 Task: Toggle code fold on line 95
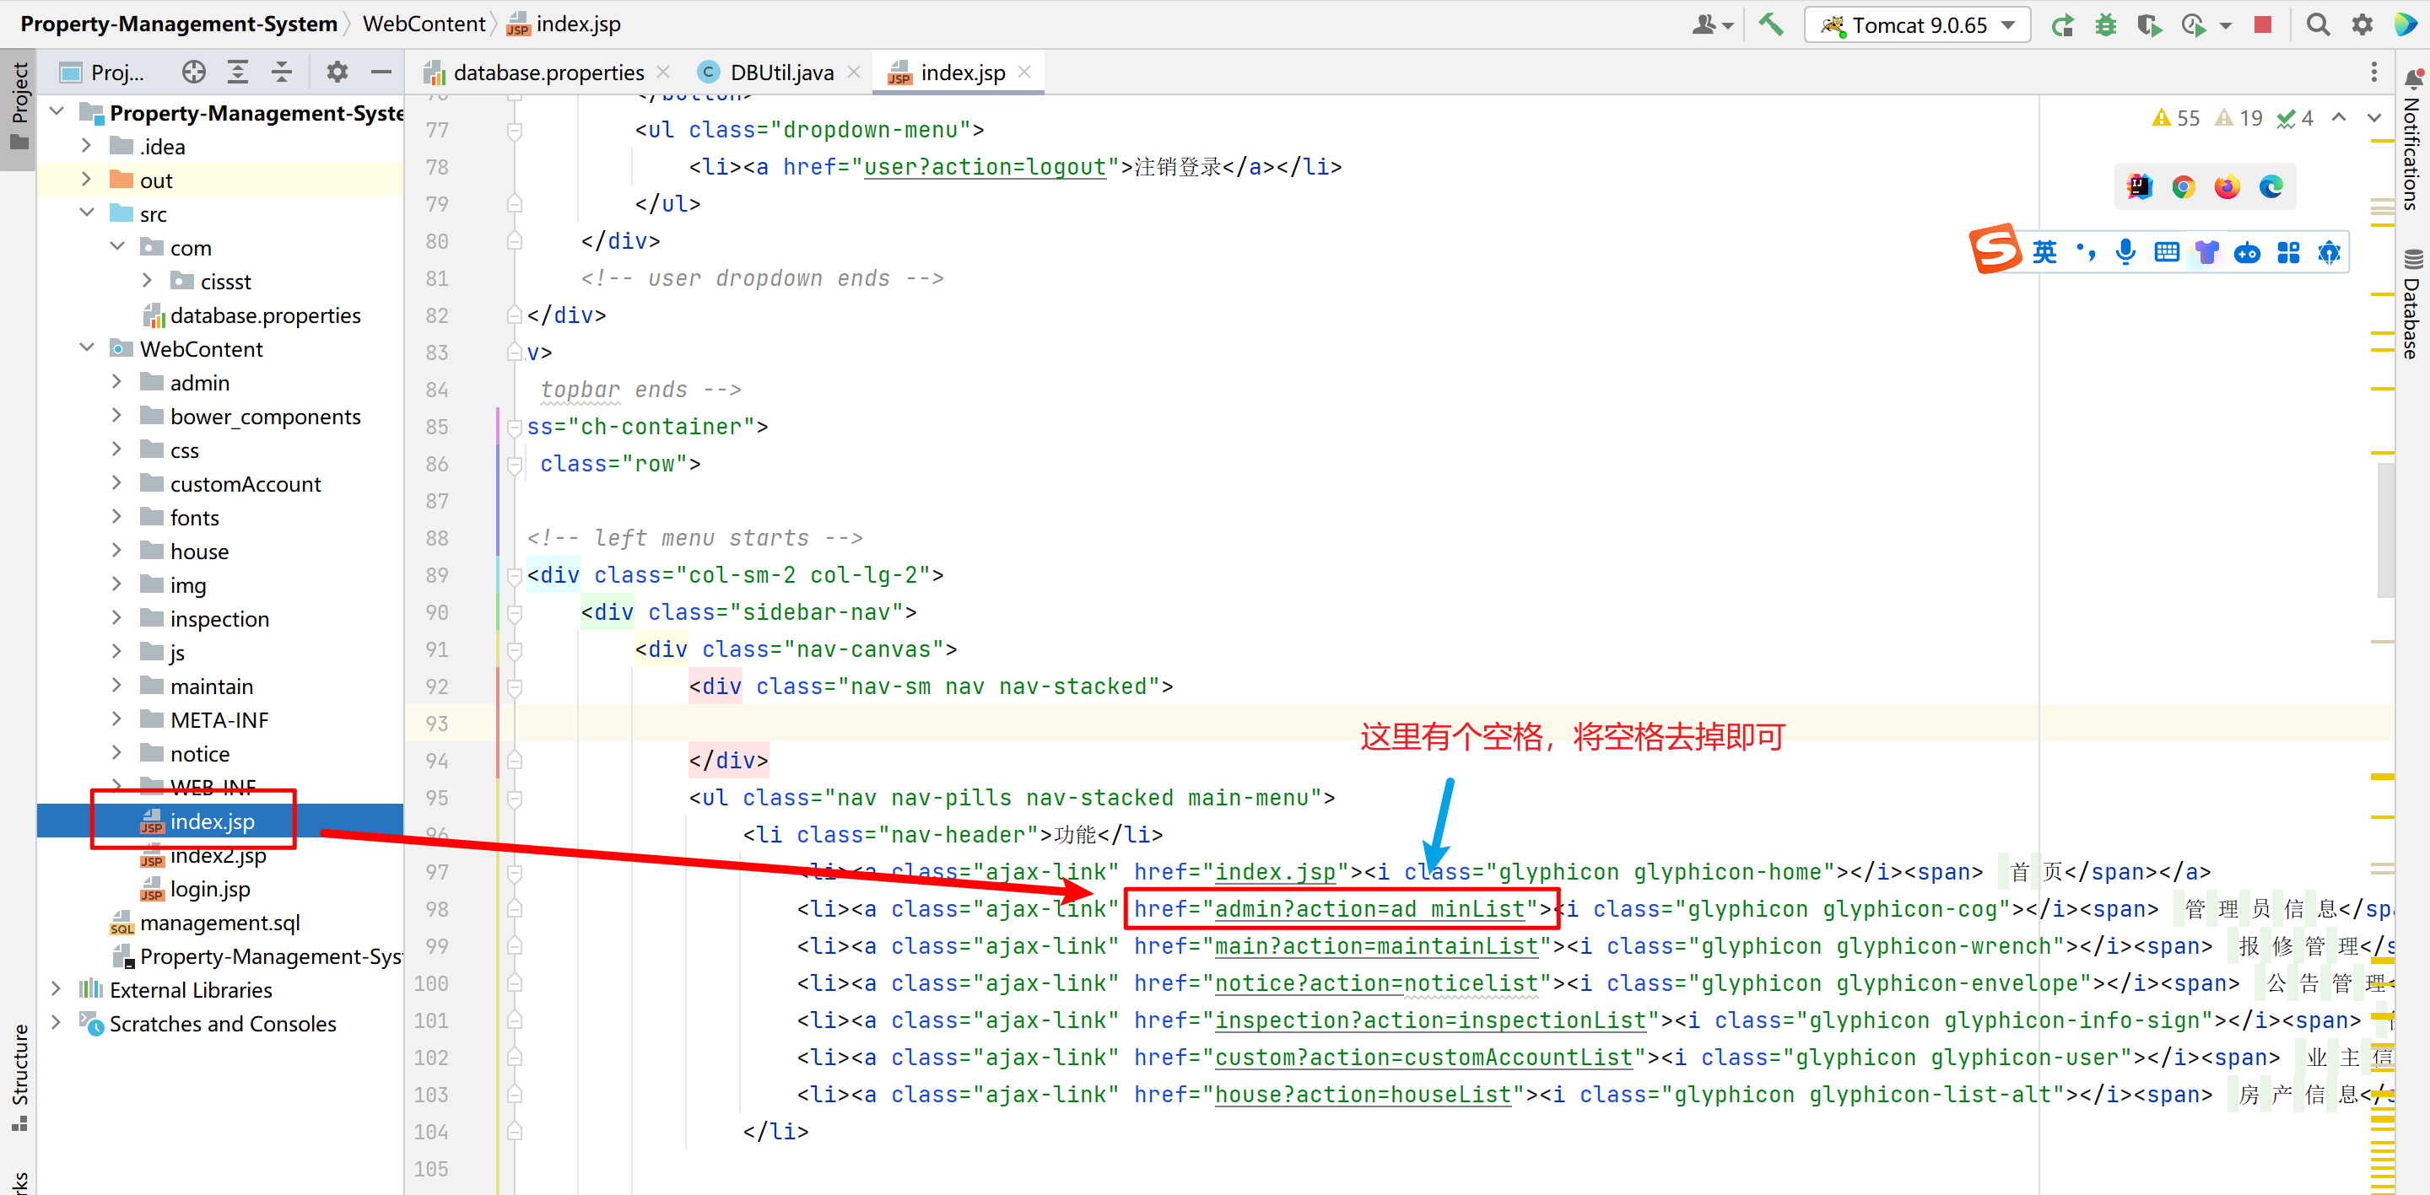click(x=515, y=799)
